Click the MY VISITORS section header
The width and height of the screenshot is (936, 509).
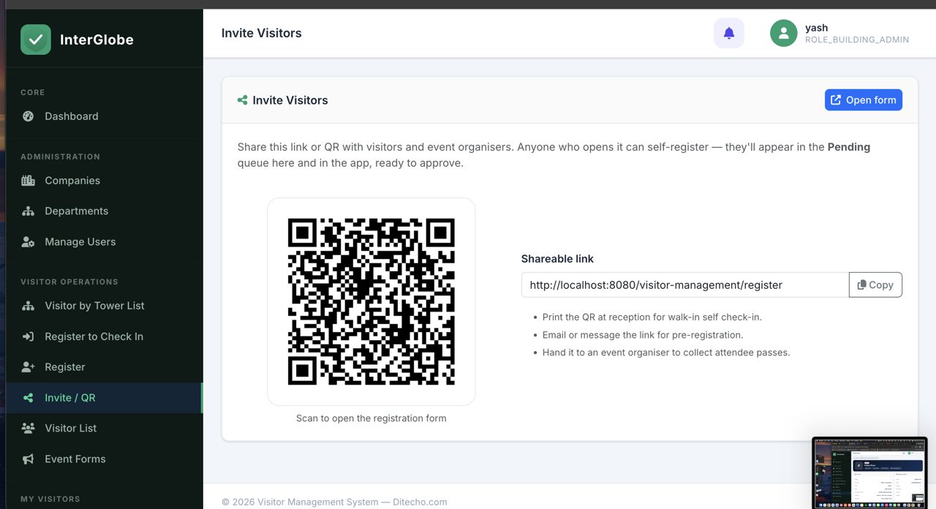pos(50,499)
